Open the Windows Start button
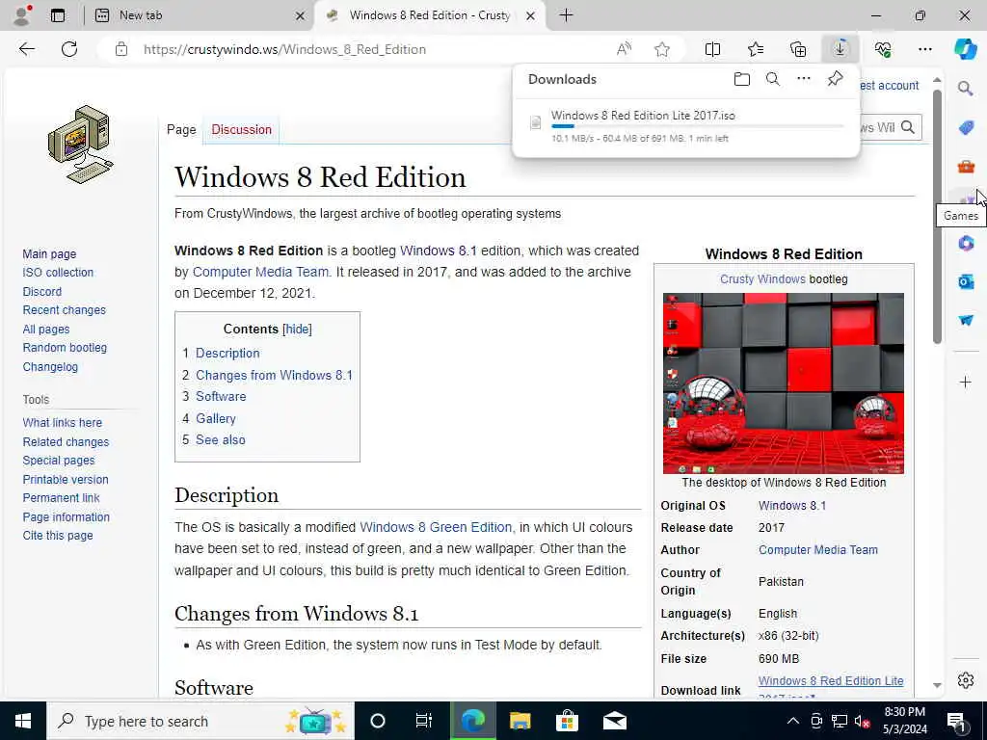Image resolution: width=987 pixels, height=740 pixels. coord(23,721)
